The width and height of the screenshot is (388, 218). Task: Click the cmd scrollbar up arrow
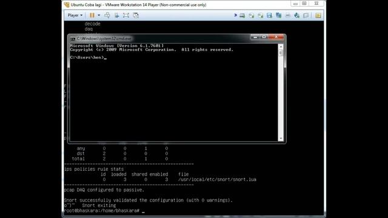pyautogui.click(x=281, y=47)
